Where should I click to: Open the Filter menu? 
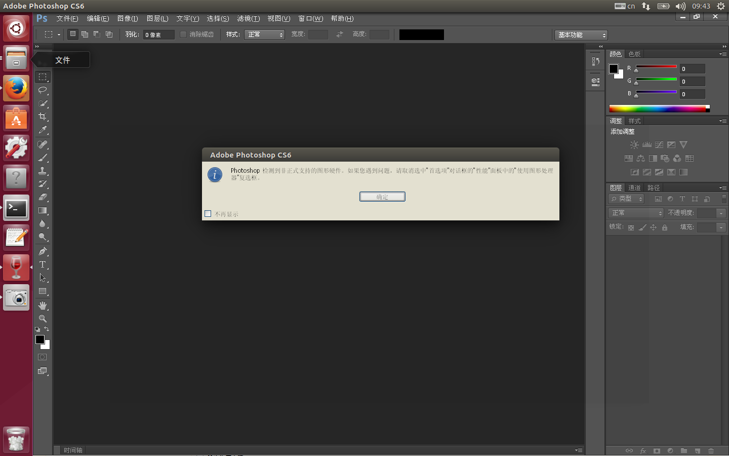pos(249,18)
